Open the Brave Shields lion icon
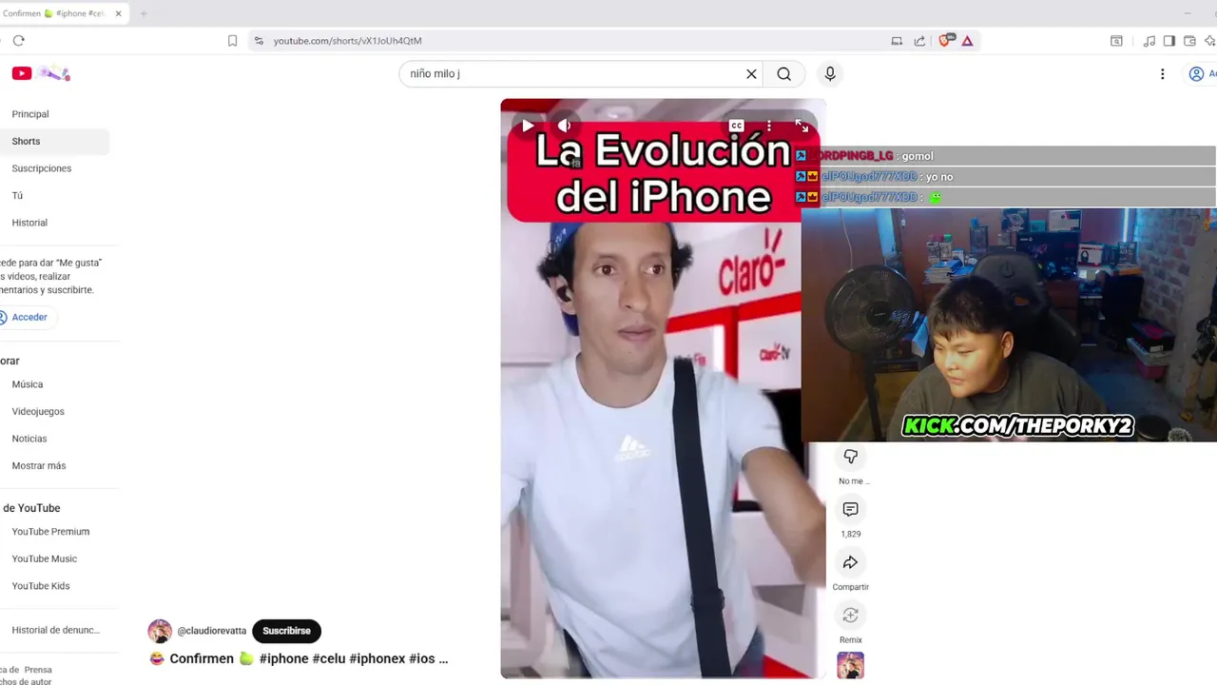 coord(946,40)
